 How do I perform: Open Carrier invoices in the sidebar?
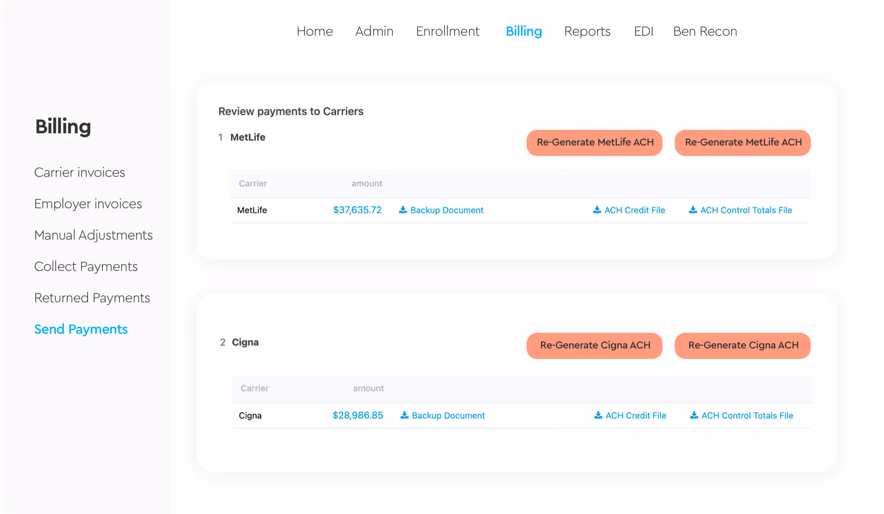[x=80, y=172]
